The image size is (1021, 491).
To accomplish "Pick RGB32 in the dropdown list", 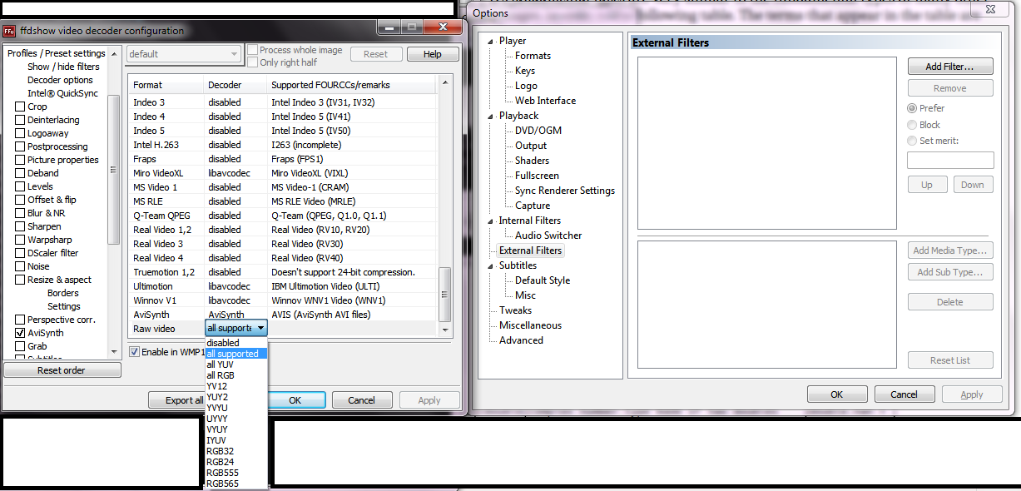I will [236, 451].
